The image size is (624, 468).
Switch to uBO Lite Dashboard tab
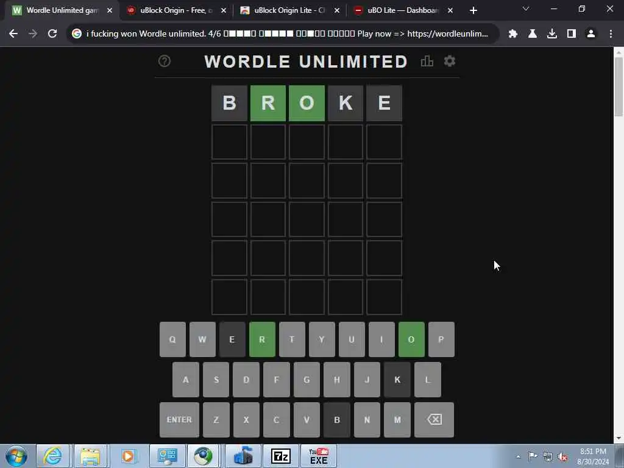[x=403, y=10]
